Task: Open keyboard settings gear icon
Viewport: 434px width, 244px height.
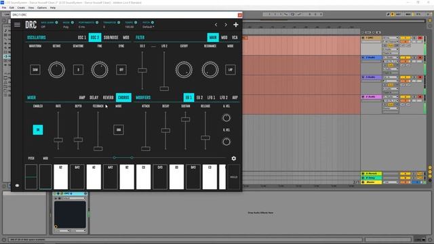Action: click(234, 158)
